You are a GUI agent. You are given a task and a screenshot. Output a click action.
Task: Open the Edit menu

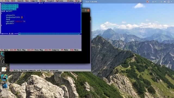coord(13,1)
